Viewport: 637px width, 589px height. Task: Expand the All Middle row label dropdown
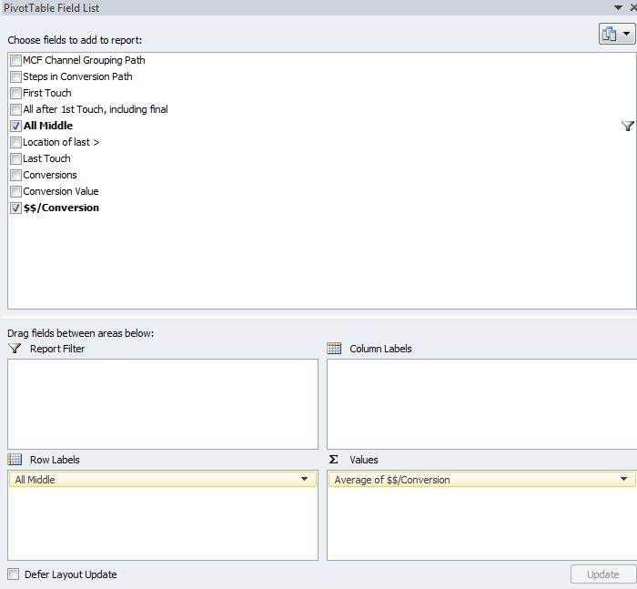[x=304, y=480]
